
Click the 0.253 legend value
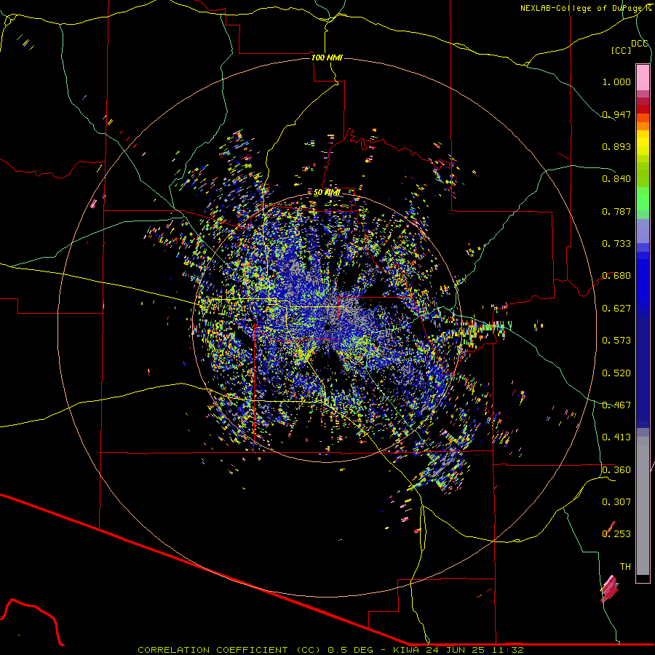point(616,534)
